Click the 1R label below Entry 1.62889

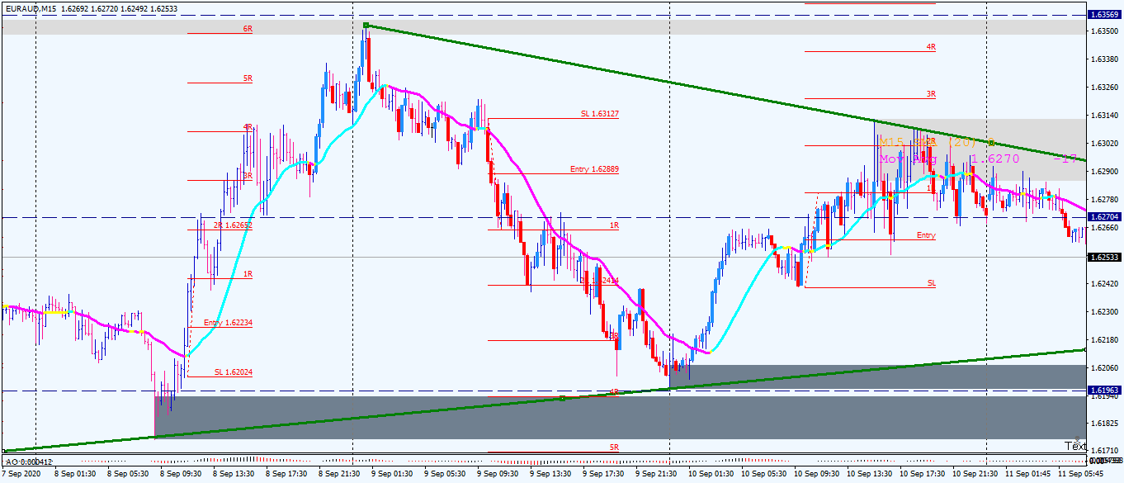tap(614, 225)
